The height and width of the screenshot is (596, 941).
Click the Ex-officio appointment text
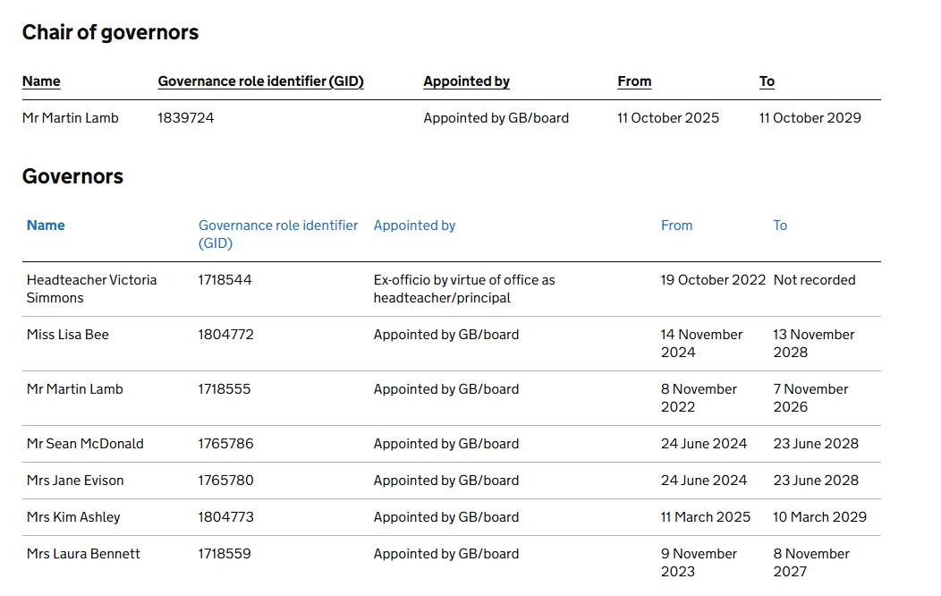464,288
